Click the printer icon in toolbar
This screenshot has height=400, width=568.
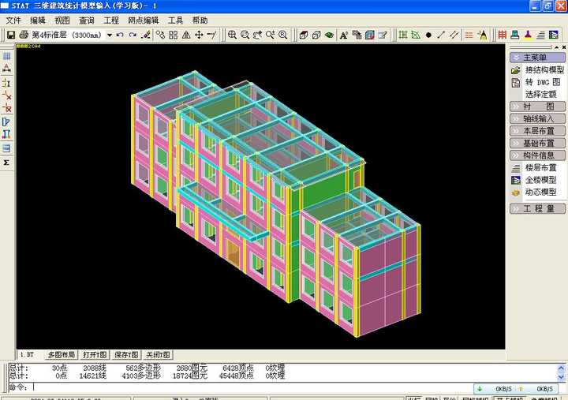point(24,35)
